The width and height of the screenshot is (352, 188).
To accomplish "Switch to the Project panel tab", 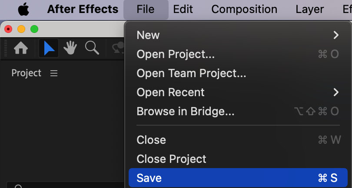I will [26, 73].
